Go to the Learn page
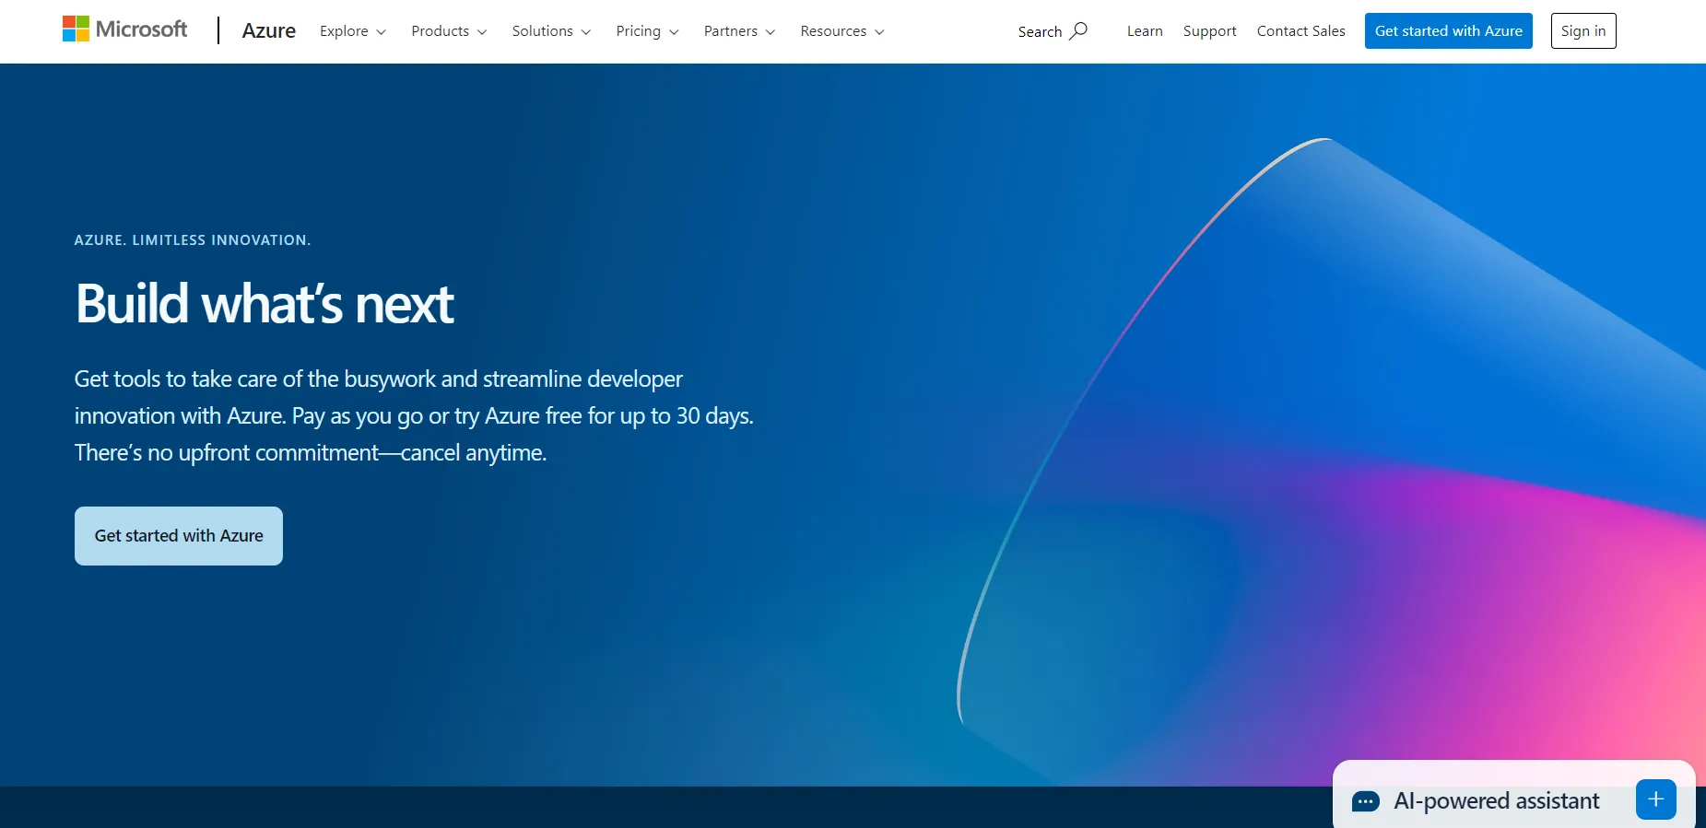Viewport: 1706px width, 828px height. point(1145,31)
